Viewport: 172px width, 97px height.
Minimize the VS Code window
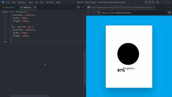pos(162,2)
